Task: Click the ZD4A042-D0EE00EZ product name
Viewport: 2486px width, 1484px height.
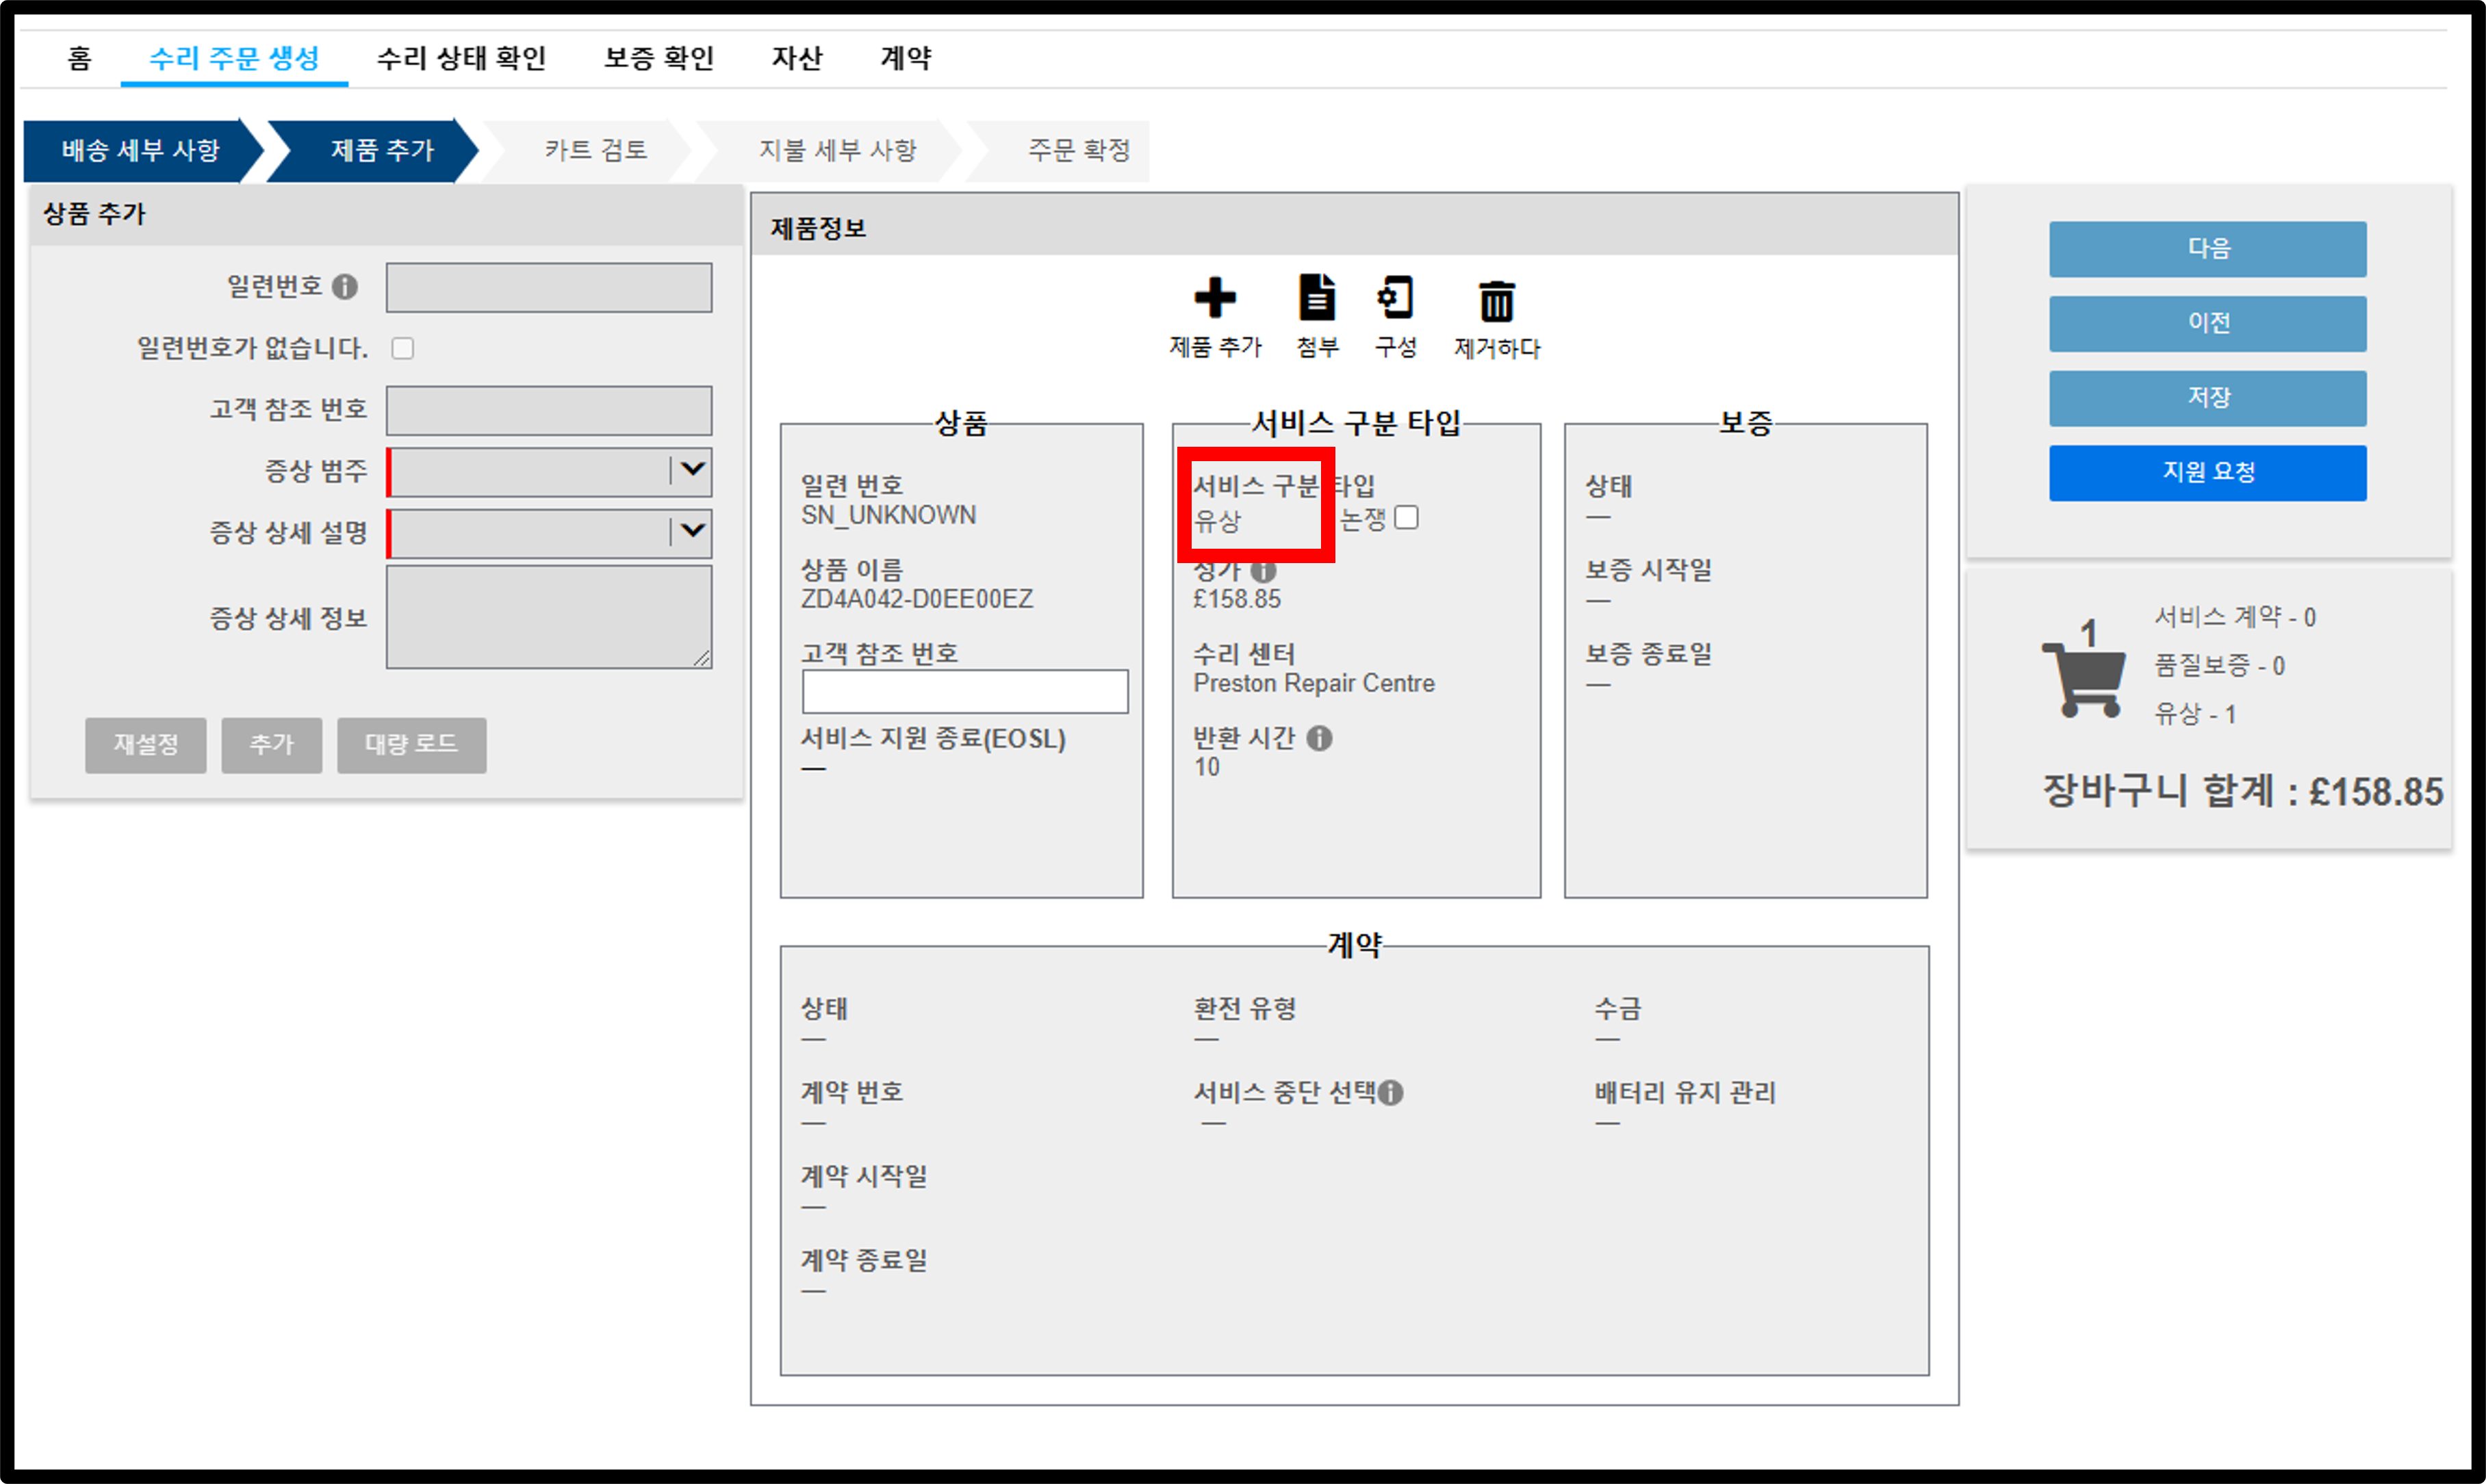Action: (x=917, y=599)
